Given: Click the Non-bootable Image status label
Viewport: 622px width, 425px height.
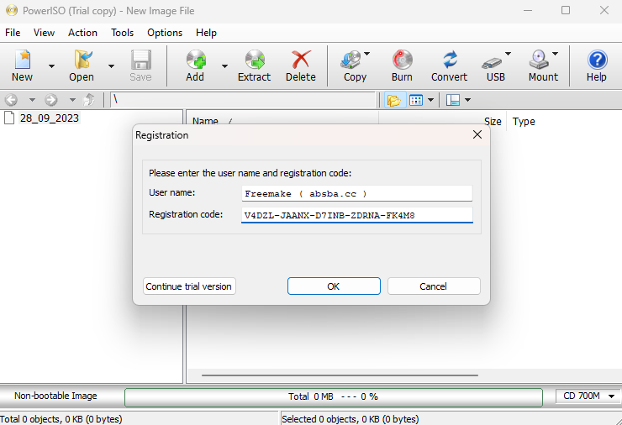Looking at the screenshot, I should tap(55, 396).
